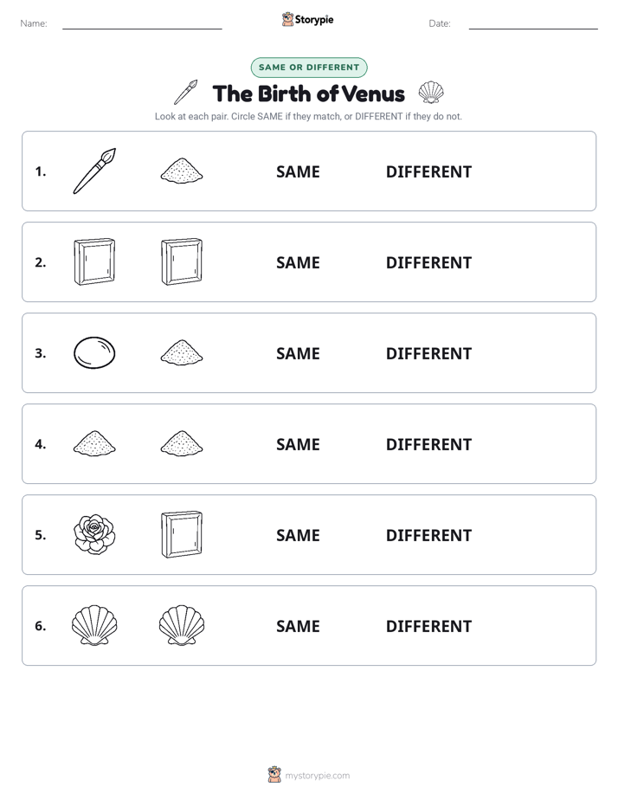Click the sand pile icon in row 1
Screen dimensions: 618x800
pos(182,171)
